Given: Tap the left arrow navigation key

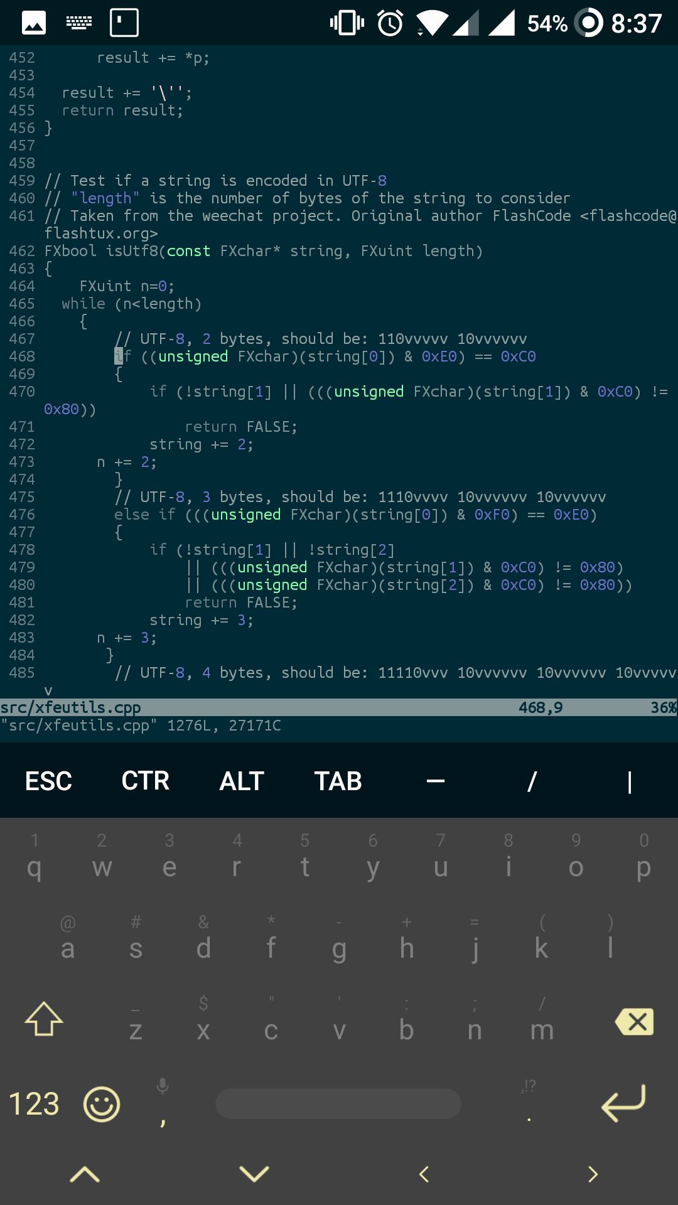Looking at the screenshot, I should pyautogui.click(x=424, y=1174).
